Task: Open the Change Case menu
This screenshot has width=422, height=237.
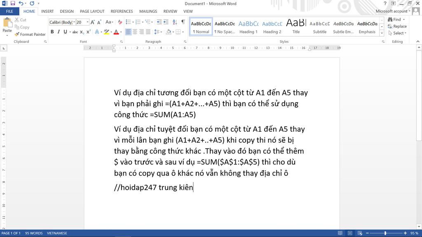Action: [109, 22]
